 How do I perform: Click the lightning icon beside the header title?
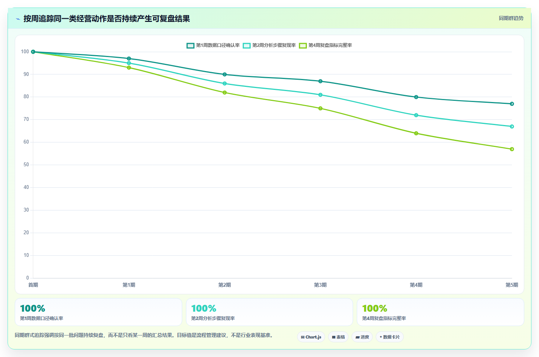tap(18, 19)
